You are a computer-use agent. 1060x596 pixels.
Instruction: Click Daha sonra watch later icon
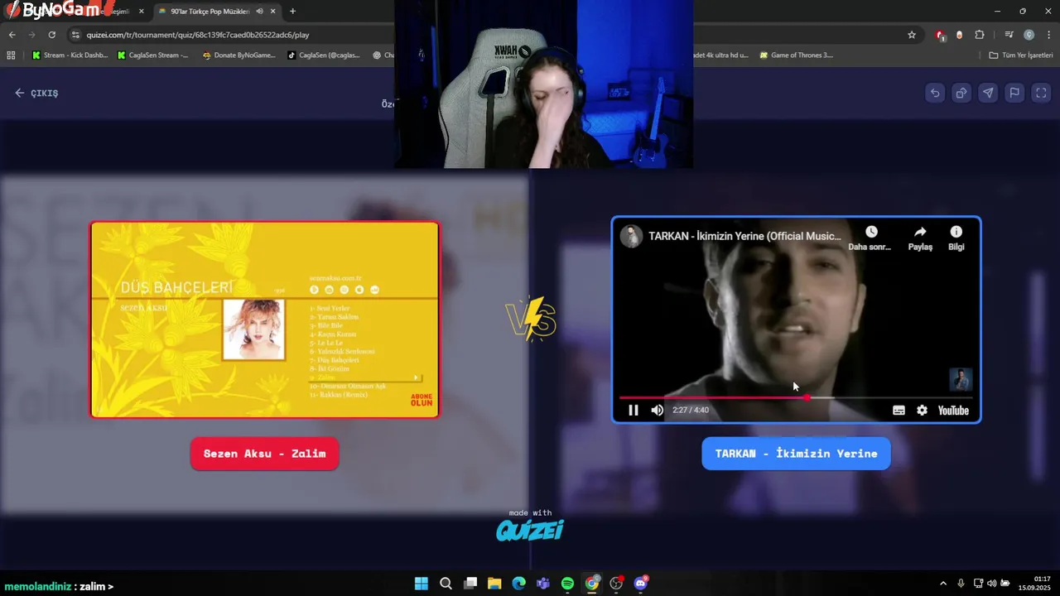point(870,238)
